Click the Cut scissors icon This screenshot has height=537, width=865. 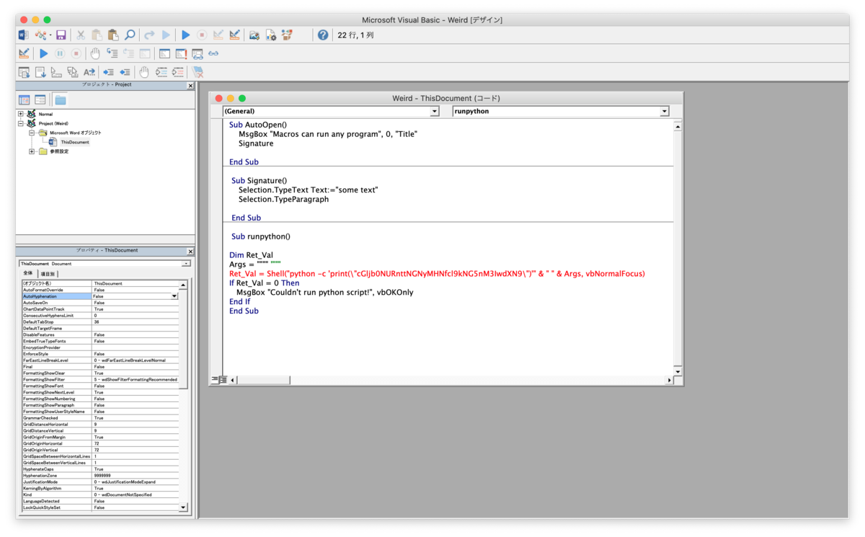pyautogui.click(x=81, y=35)
